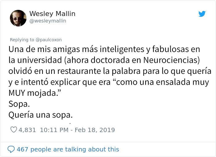The width and height of the screenshot is (216, 157).
Task: Click the Wesley Mallin display name
Action: [52, 14]
